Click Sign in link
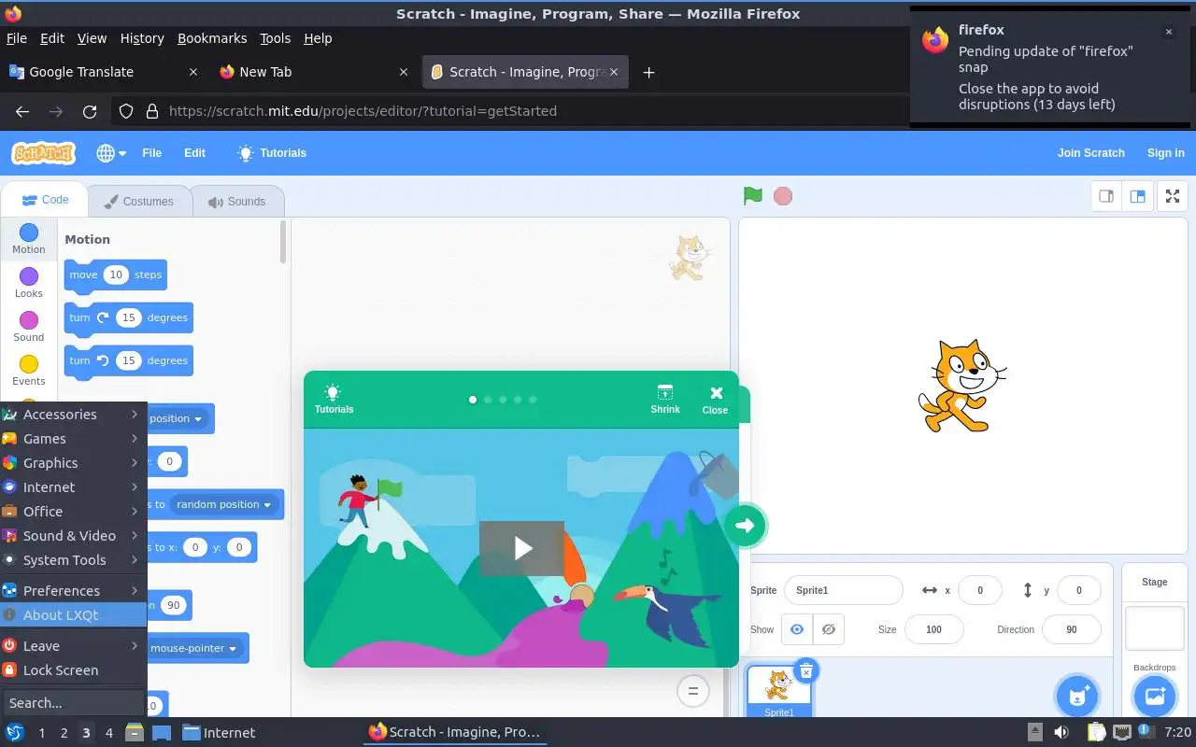The width and height of the screenshot is (1196, 747). (x=1165, y=153)
